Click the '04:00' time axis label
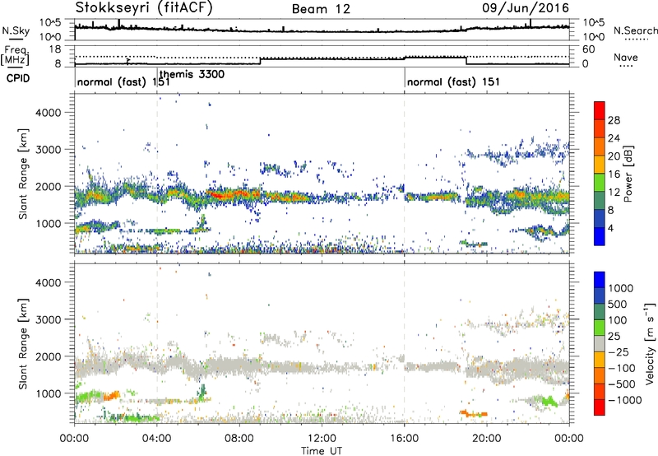The width and height of the screenshot is (658, 456). click(156, 439)
